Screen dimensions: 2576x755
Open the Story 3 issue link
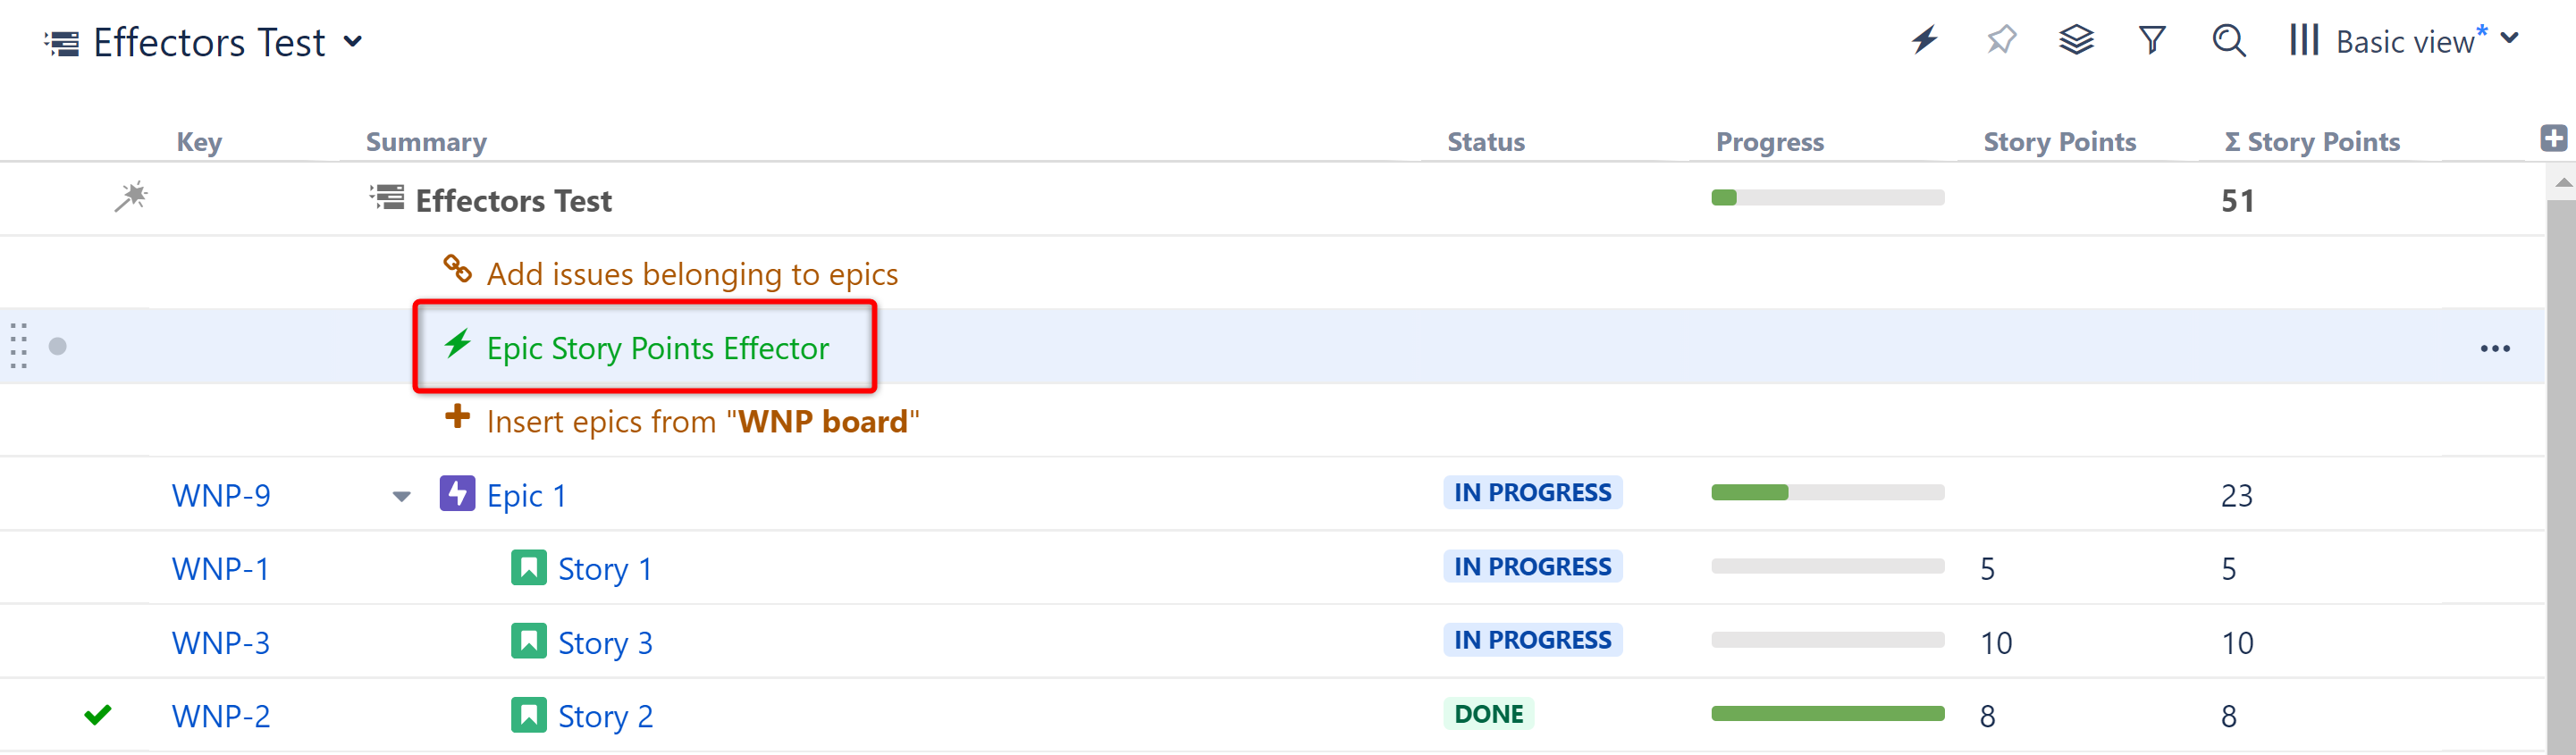click(604, 643)
